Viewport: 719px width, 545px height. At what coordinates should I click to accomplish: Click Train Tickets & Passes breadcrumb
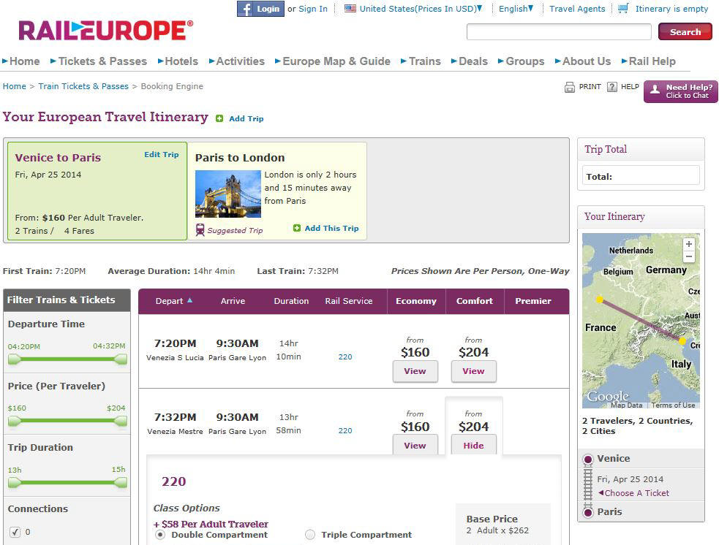[83, 86]
